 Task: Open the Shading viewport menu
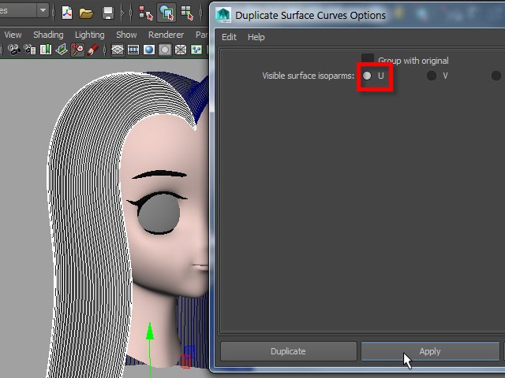pyautogui.click(x=48, y=35)
